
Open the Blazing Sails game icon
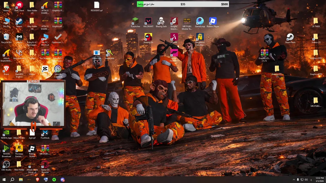pos(161,23)
